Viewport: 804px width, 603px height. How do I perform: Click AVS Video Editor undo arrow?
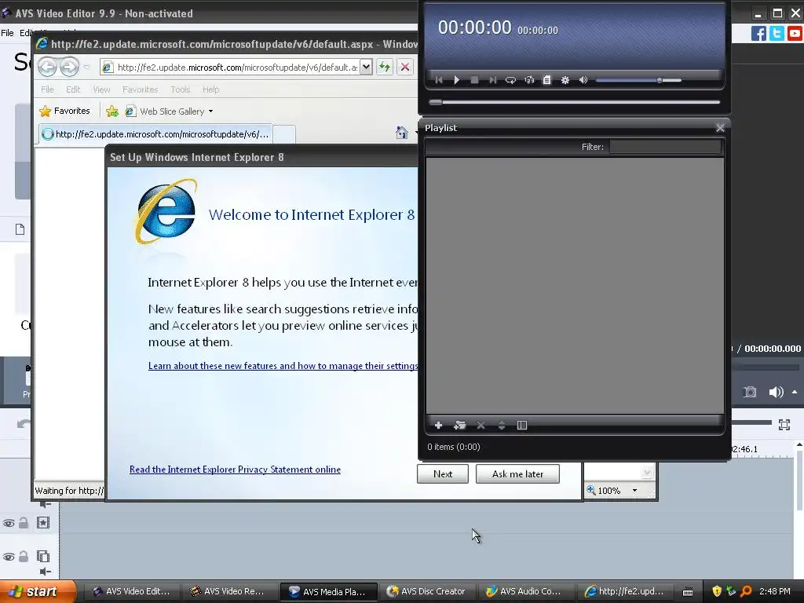click(x=24, y=424)
